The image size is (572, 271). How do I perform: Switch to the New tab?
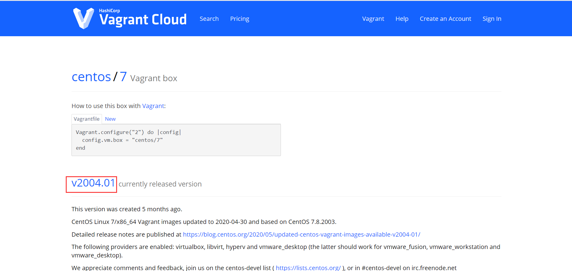click(x=110, y=119)
